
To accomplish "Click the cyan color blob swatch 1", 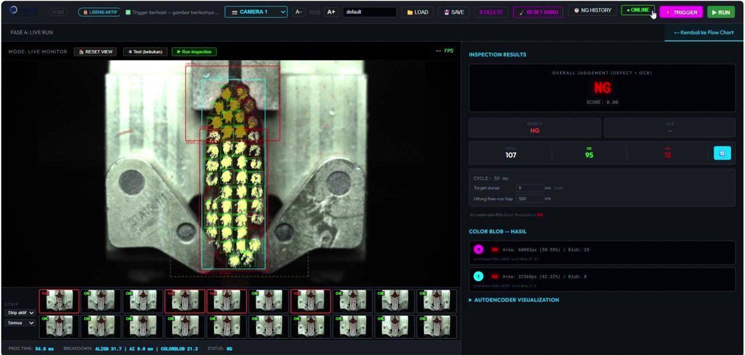I will coord(479,276).
